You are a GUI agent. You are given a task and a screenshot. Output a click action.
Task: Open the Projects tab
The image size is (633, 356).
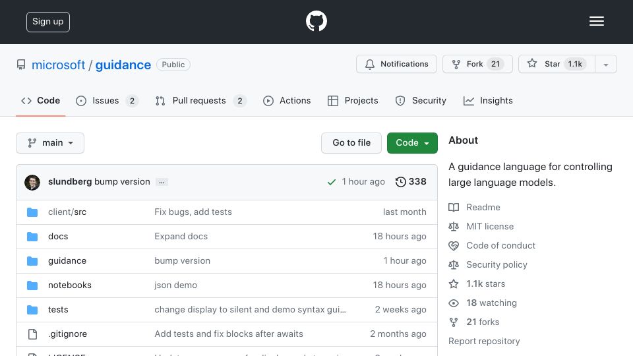click(353, 101)
